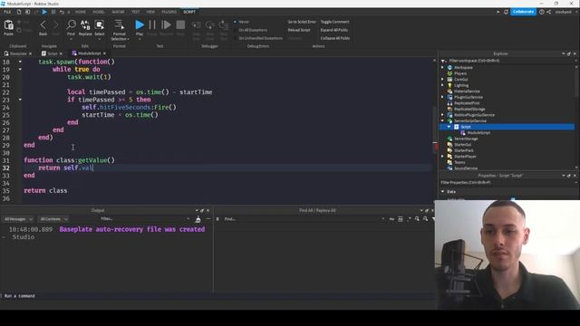Click the Step Into debugger icon
The image size is (580, 326).
pos(197,25)
